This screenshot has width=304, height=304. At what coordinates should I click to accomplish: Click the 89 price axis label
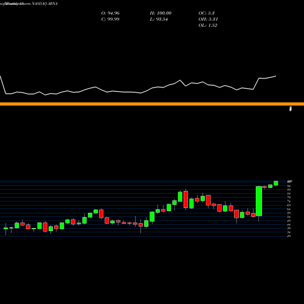coord(289,190)
